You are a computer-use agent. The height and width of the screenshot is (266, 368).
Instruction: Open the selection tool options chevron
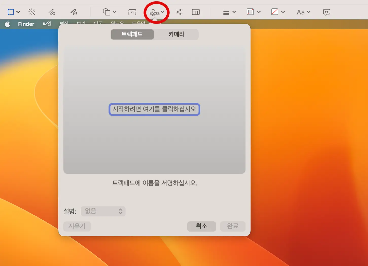(18, 12)
